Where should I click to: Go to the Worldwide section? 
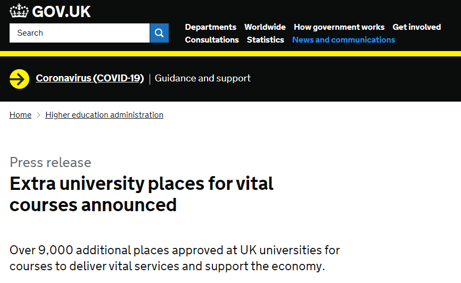[265, 27]
